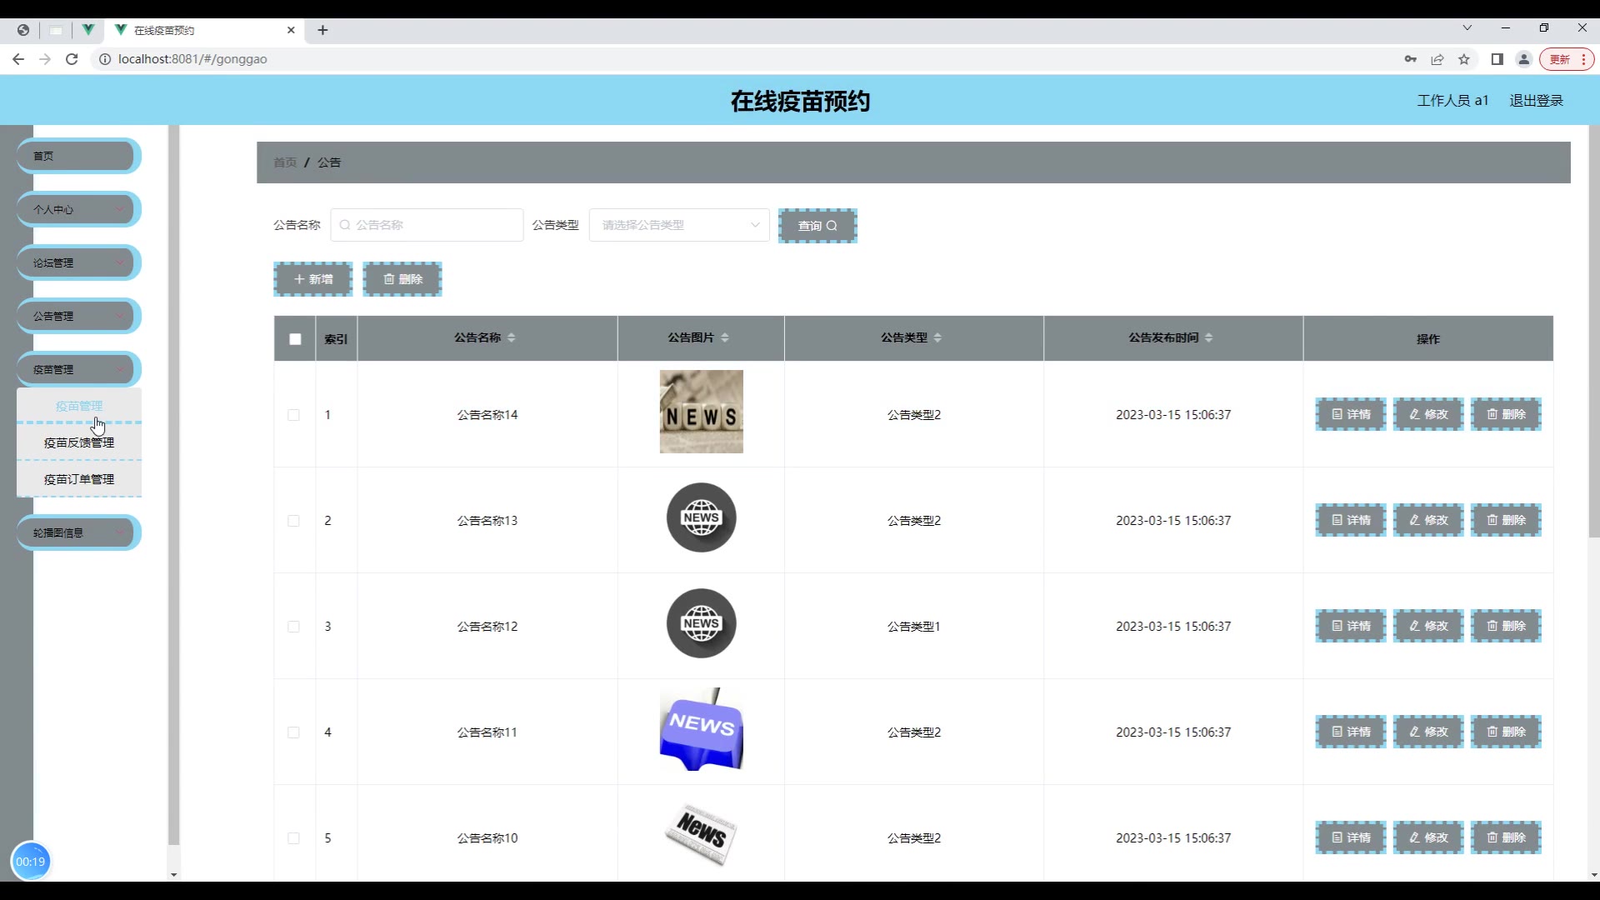Screen dimensions: 1600x900
Task: Expand 论坛管理 sidebar menu
Action: point(78,262)
